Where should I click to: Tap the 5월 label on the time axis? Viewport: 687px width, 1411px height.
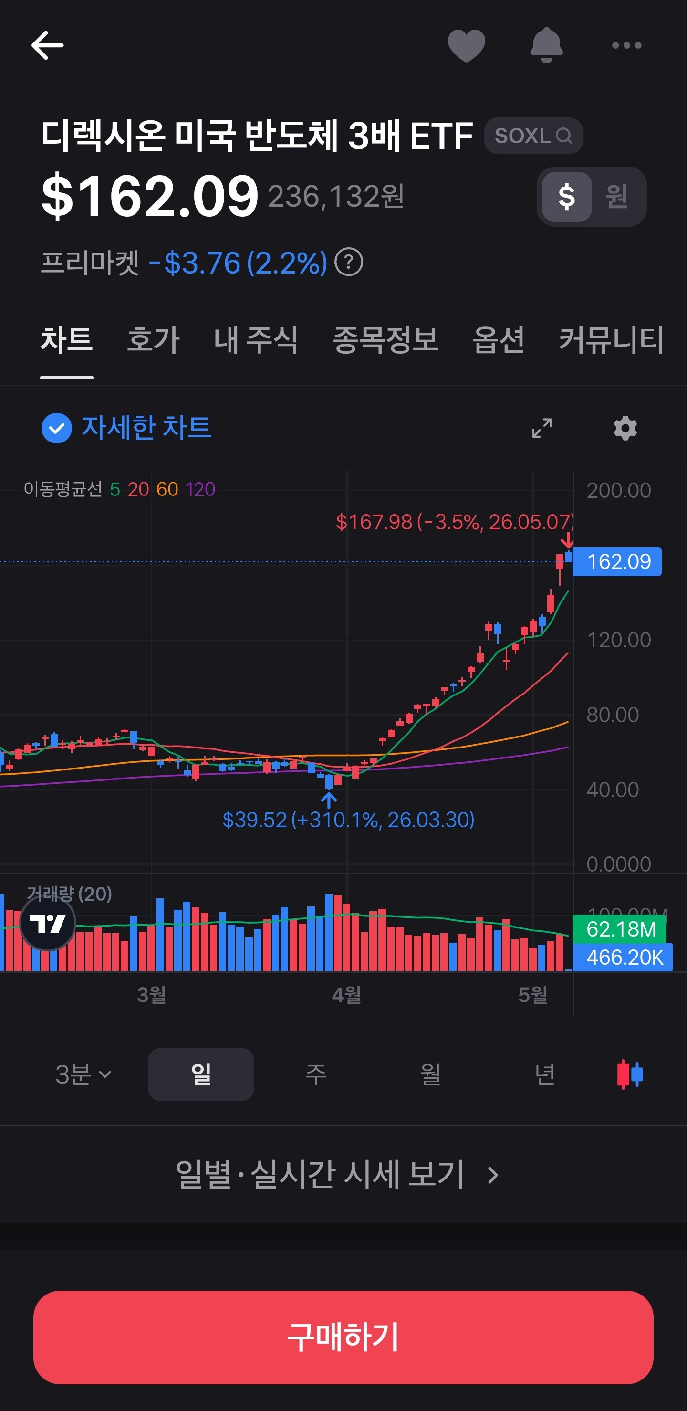tap(532, 995)
